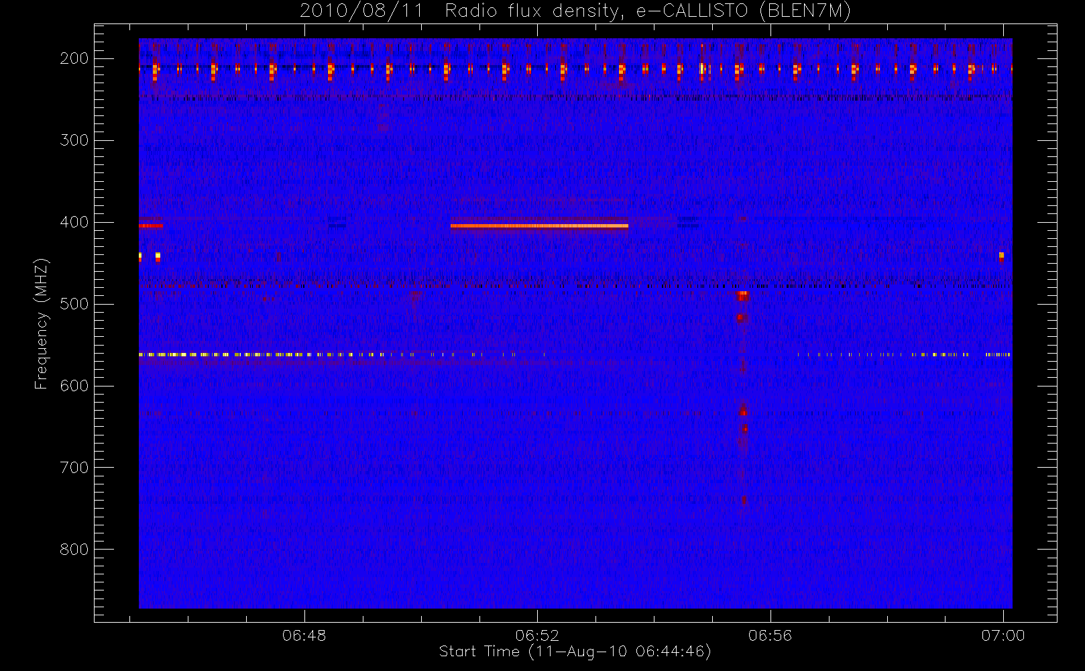
Task: Click the 800 frequency tick label
Action: [74, 550]
